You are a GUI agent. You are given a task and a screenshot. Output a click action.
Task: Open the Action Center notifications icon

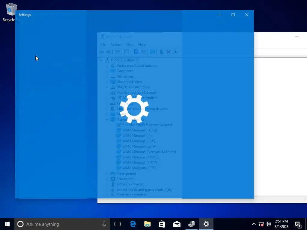tap(298, 224)
